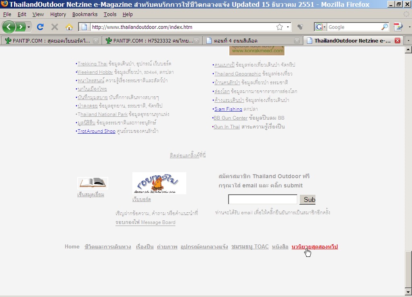412x297 pixels.
Task: Open the Gun In Thai link
Action: (227, 127)
